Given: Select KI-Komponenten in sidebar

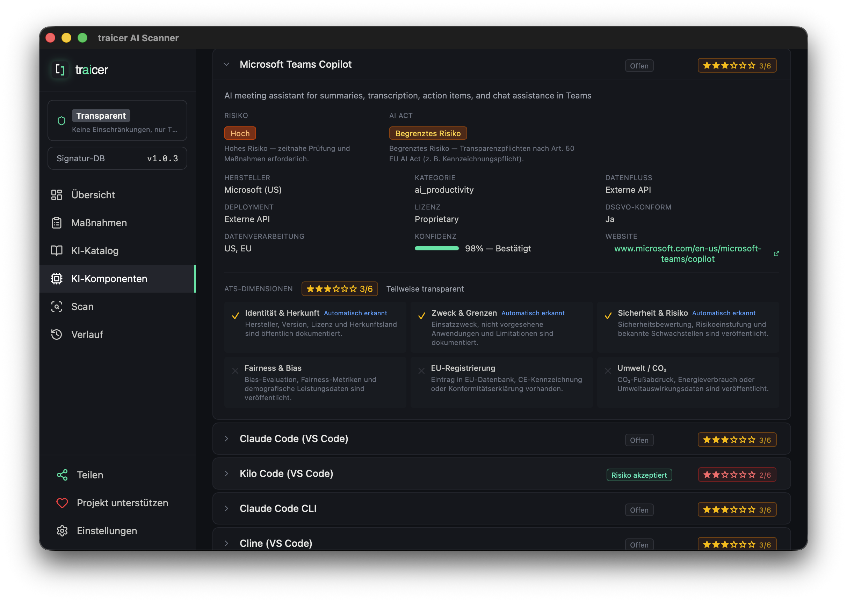Looking at the screenshot, I should click(x=117, y=279).
